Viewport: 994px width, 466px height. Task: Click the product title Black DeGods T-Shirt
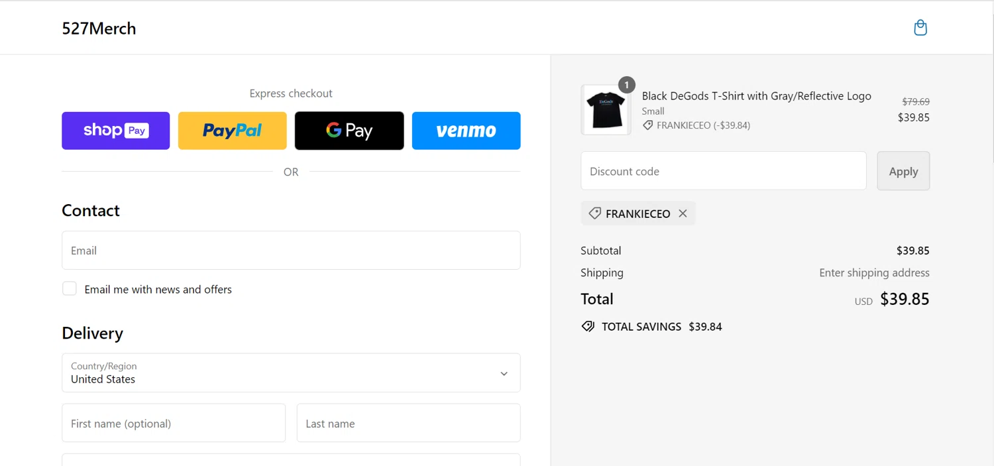tap(756, 96)
